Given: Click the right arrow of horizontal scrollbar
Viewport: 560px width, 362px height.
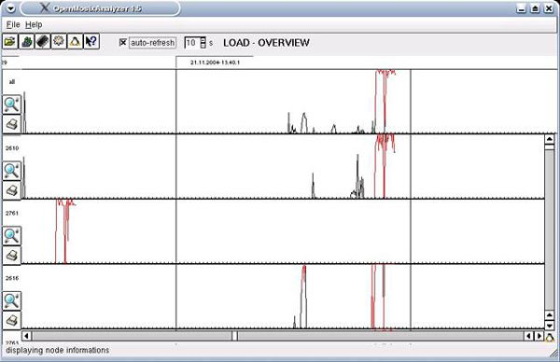Looking at the screenshot, I should pos(539,336).
